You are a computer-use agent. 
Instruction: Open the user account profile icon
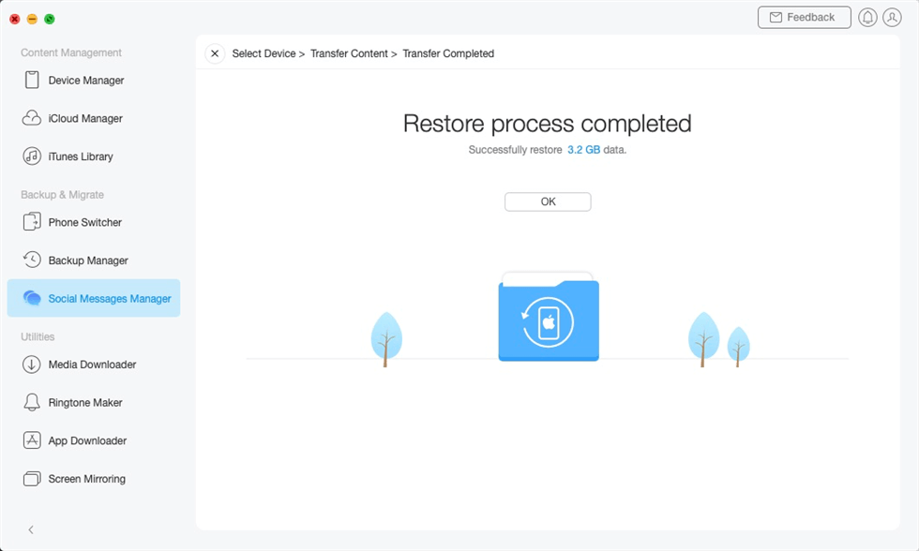coord(892,18)
